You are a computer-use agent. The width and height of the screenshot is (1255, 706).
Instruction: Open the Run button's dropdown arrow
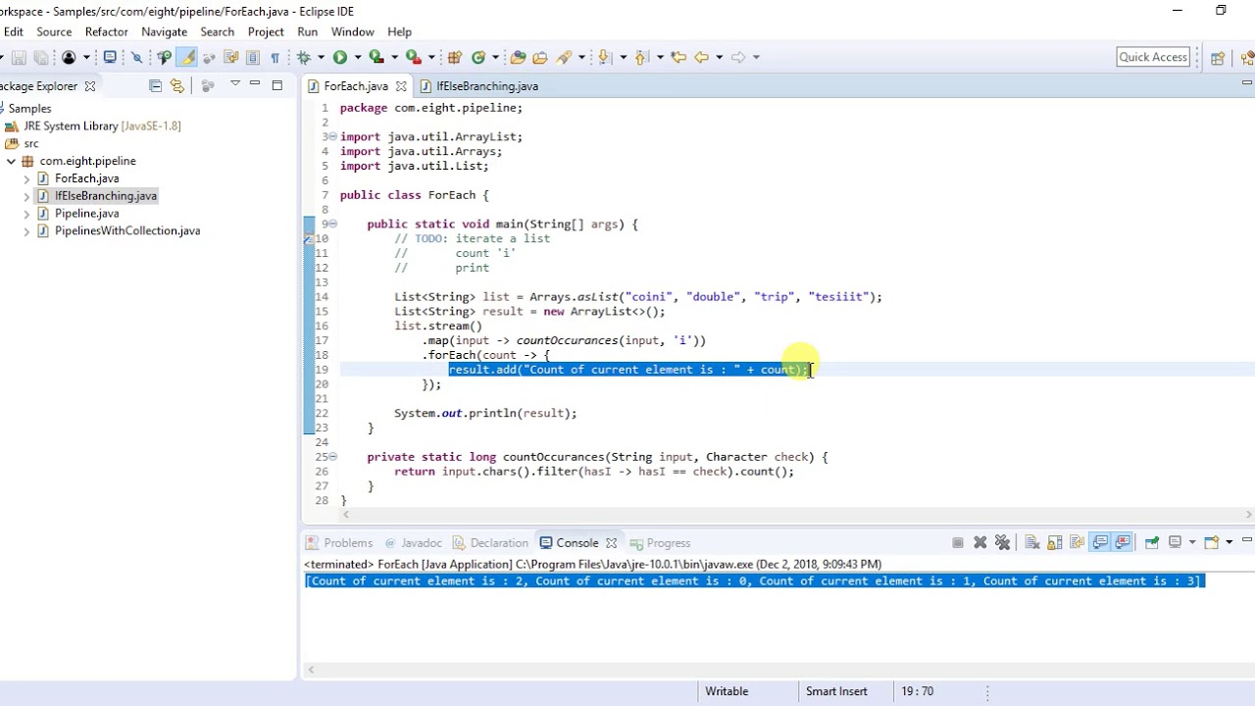point(358,57)
